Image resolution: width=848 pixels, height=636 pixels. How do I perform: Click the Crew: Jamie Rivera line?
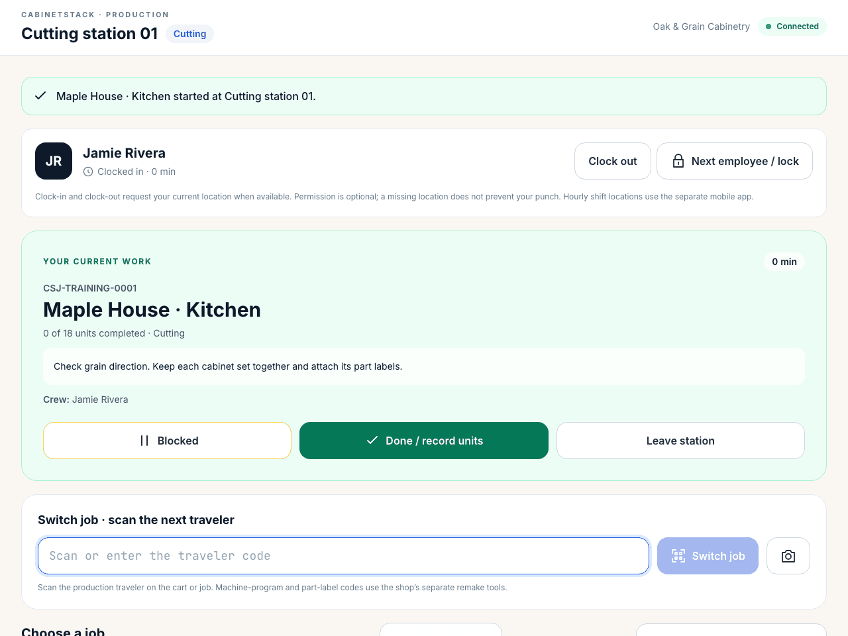coord(85,399)
